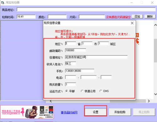Click the 收货人姓名 field with 张三
This screenshot has height=122, width=157.
click(71, 64)
